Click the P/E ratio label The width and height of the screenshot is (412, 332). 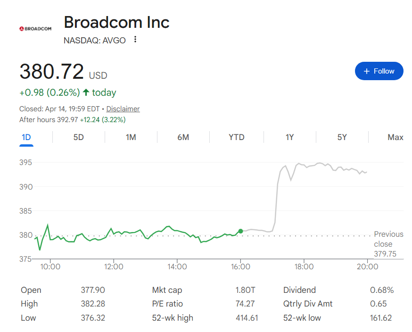coord(167,304)
